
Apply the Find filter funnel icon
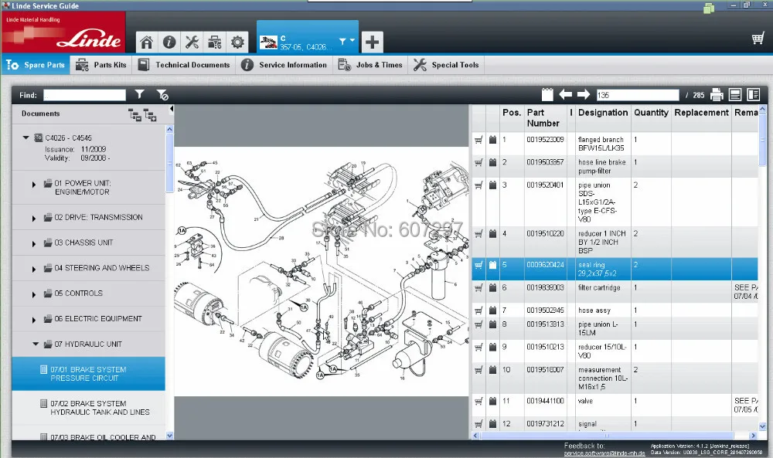coord(139,95)
